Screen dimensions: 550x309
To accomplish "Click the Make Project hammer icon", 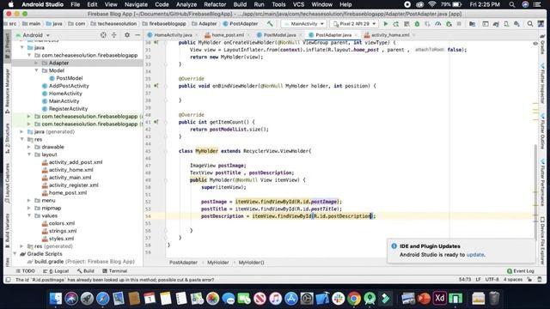I will (270, 24).
